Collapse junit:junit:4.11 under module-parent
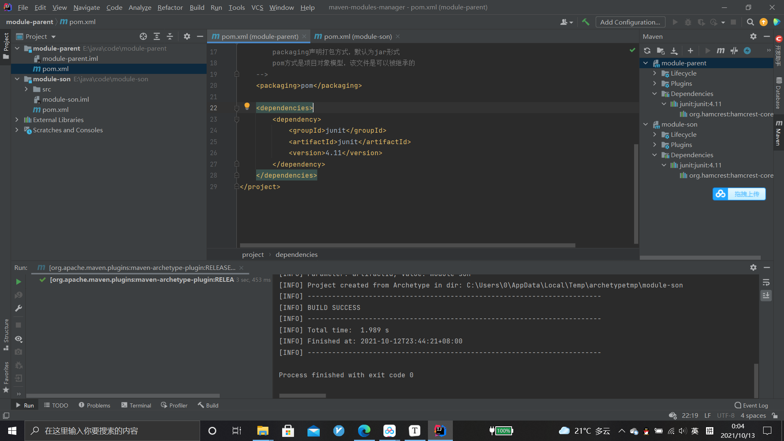 664,104
